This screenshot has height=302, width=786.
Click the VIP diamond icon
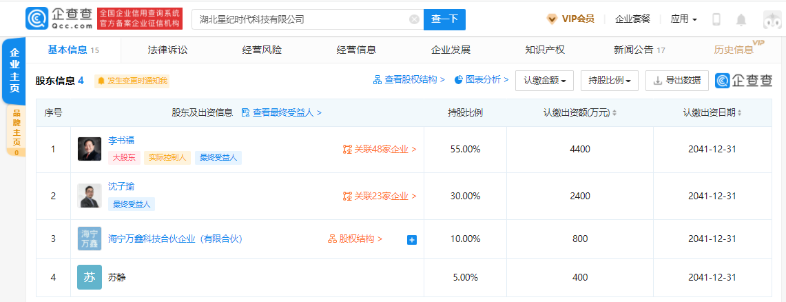point(552,19)
